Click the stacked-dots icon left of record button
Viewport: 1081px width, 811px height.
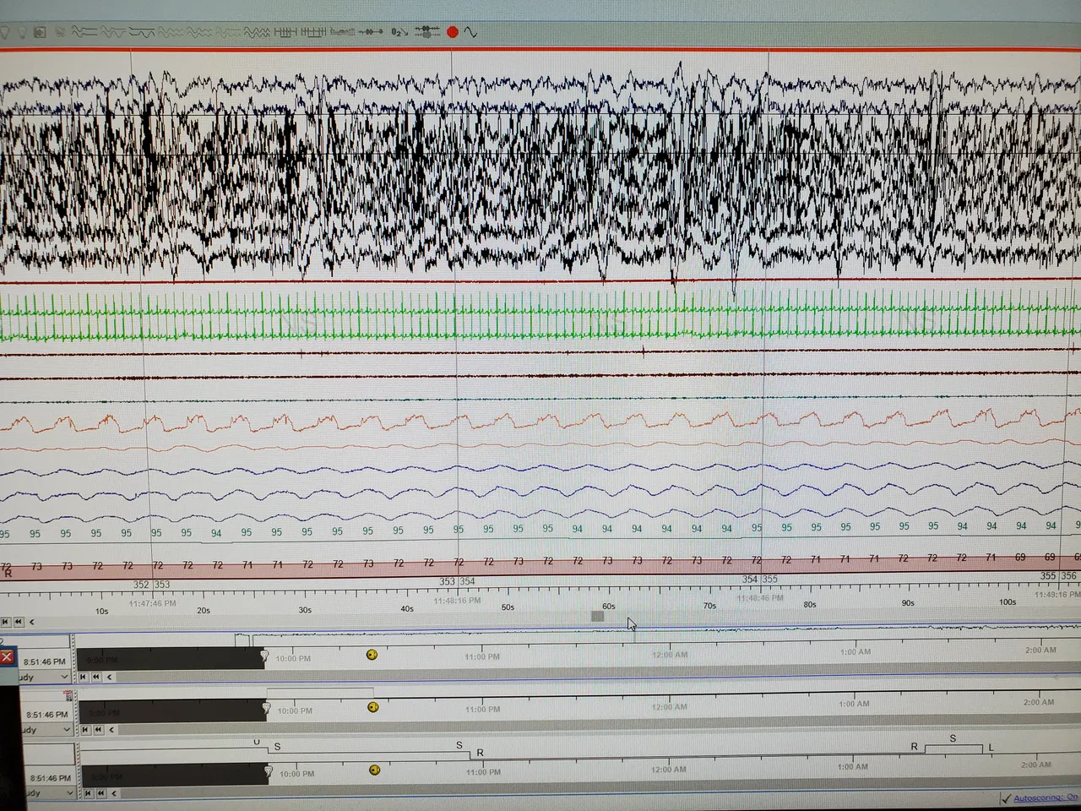coord(426,32)
